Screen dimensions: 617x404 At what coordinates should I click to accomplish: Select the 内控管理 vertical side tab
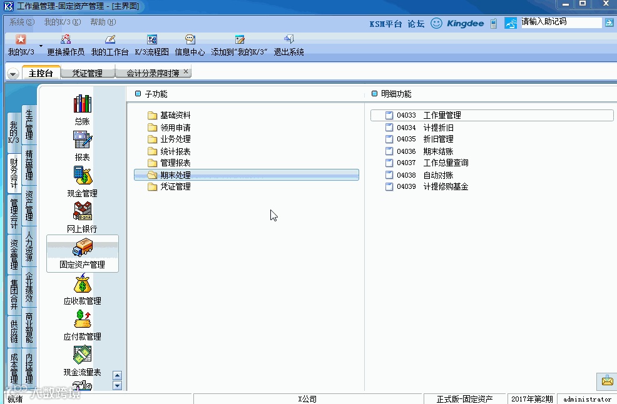tap(29, 368)
